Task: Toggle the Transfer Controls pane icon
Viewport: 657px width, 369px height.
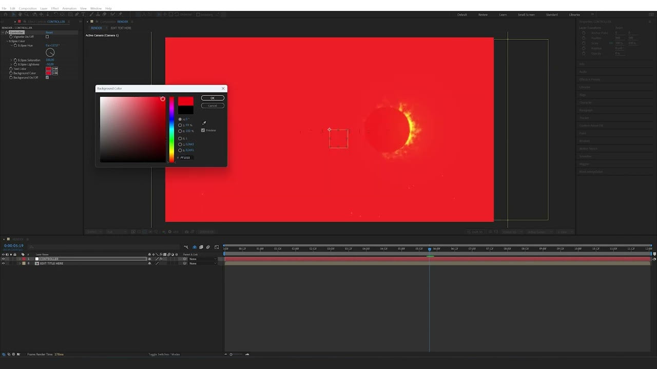Action: click(x=9, y=354)
